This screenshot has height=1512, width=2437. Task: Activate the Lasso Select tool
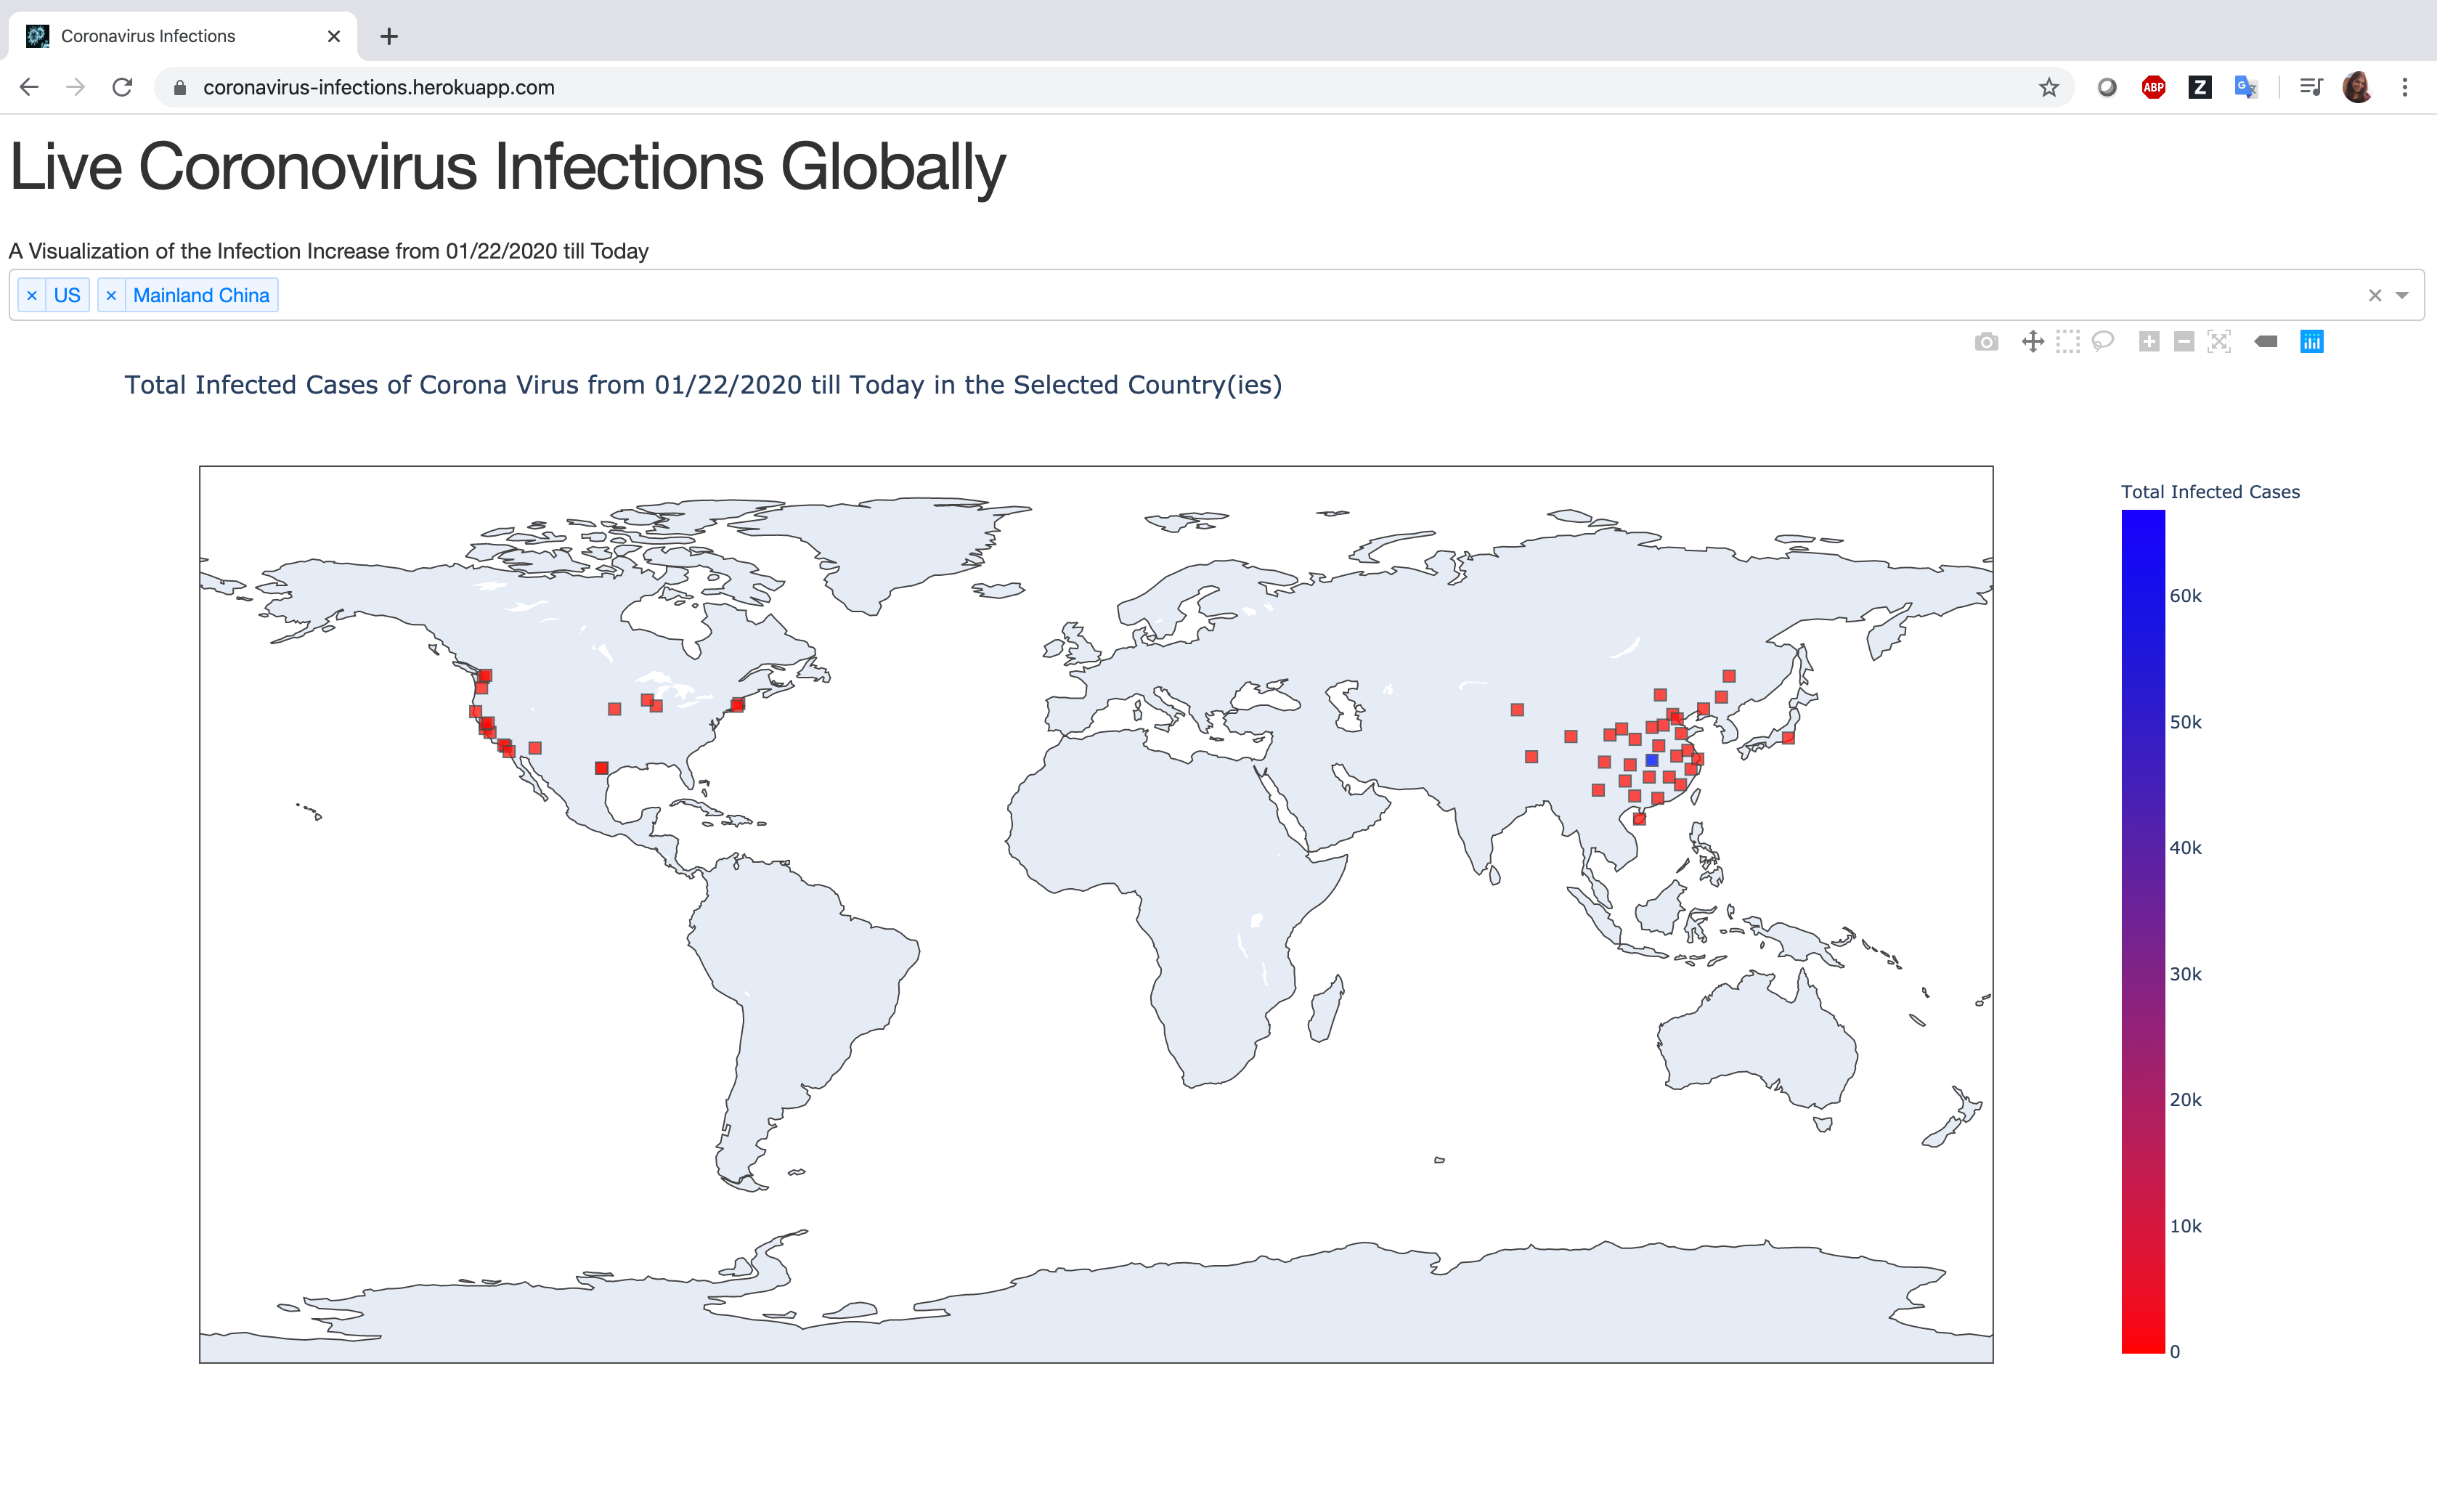2103,342
